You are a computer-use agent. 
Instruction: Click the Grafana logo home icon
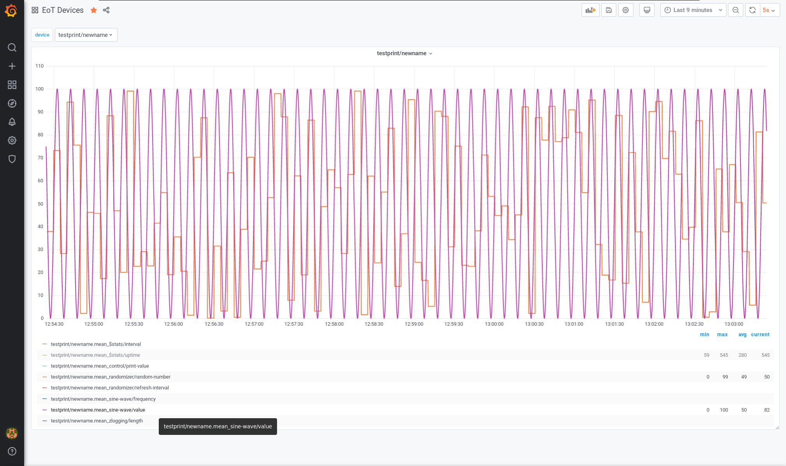(11, 10)
